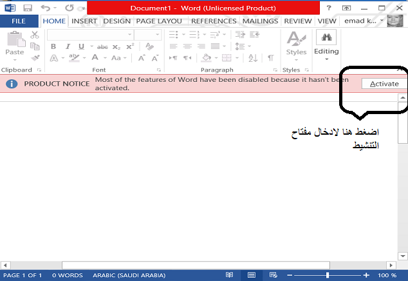Switch to the MAILINGS tab
This screenshot has height=281, width=408.
pyautogui.click(x=260, y=21)
